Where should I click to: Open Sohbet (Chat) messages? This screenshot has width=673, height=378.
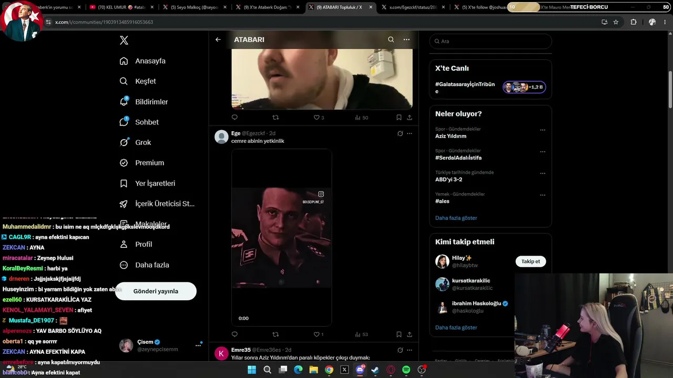click(x=139, y=122)
